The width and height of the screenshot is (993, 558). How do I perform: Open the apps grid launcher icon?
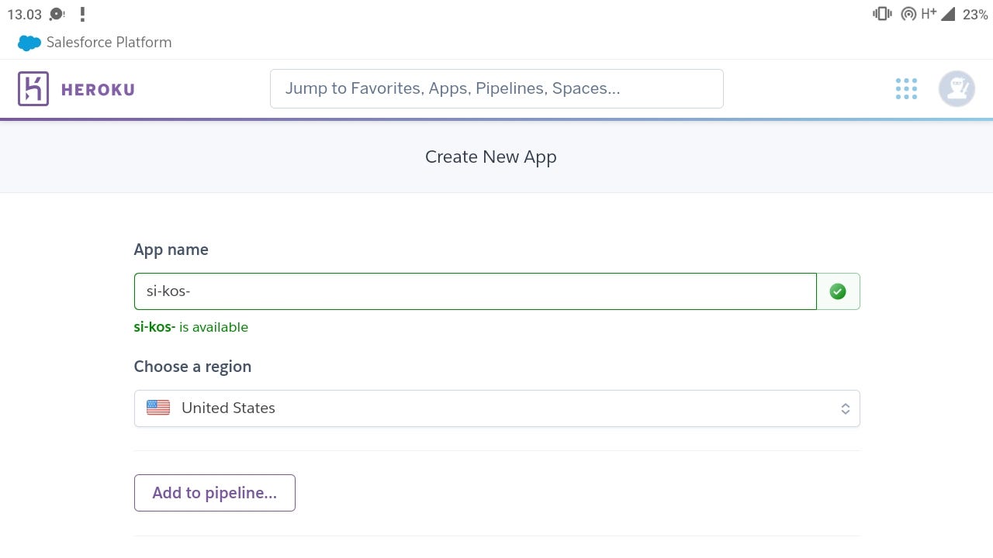(x=906, y=89)
